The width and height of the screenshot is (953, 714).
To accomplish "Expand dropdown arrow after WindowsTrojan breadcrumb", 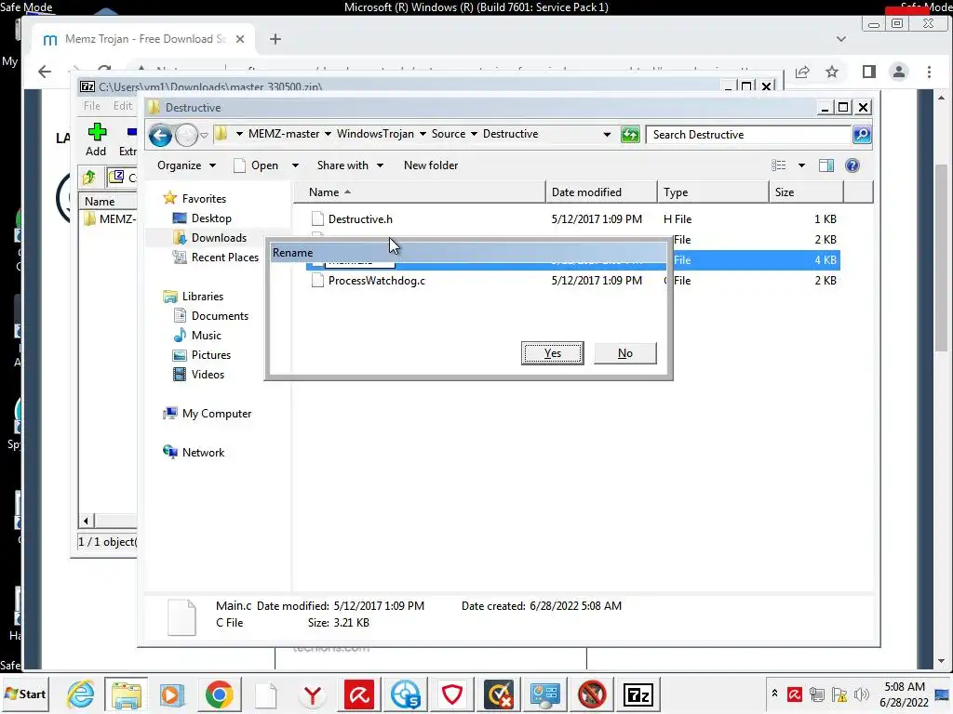I will [423, 134].
